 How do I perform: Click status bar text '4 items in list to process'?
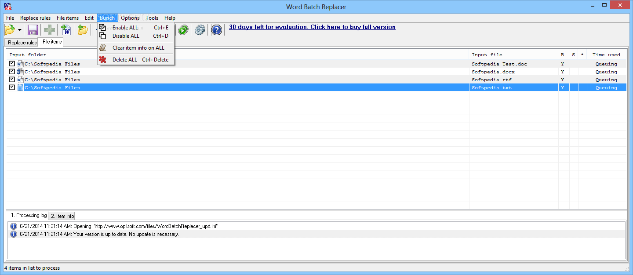[32, 268]
